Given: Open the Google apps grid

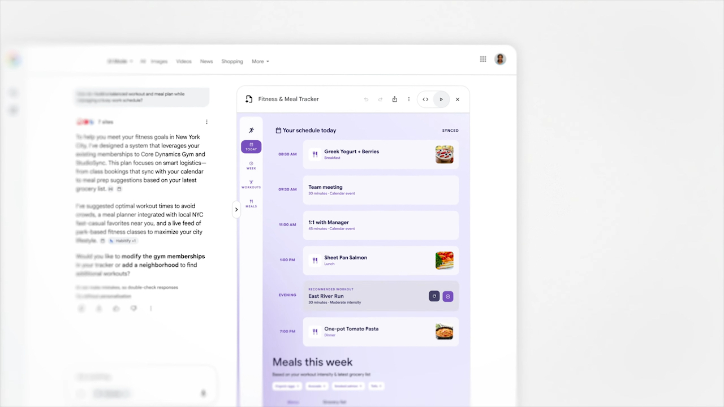Looking at the screenshot, I should pyautogui.click(x=483, y=59).
